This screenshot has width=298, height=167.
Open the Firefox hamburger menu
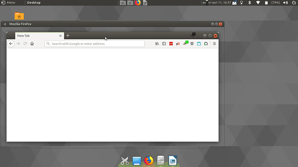pyautogui.click(x=214, y=44)
